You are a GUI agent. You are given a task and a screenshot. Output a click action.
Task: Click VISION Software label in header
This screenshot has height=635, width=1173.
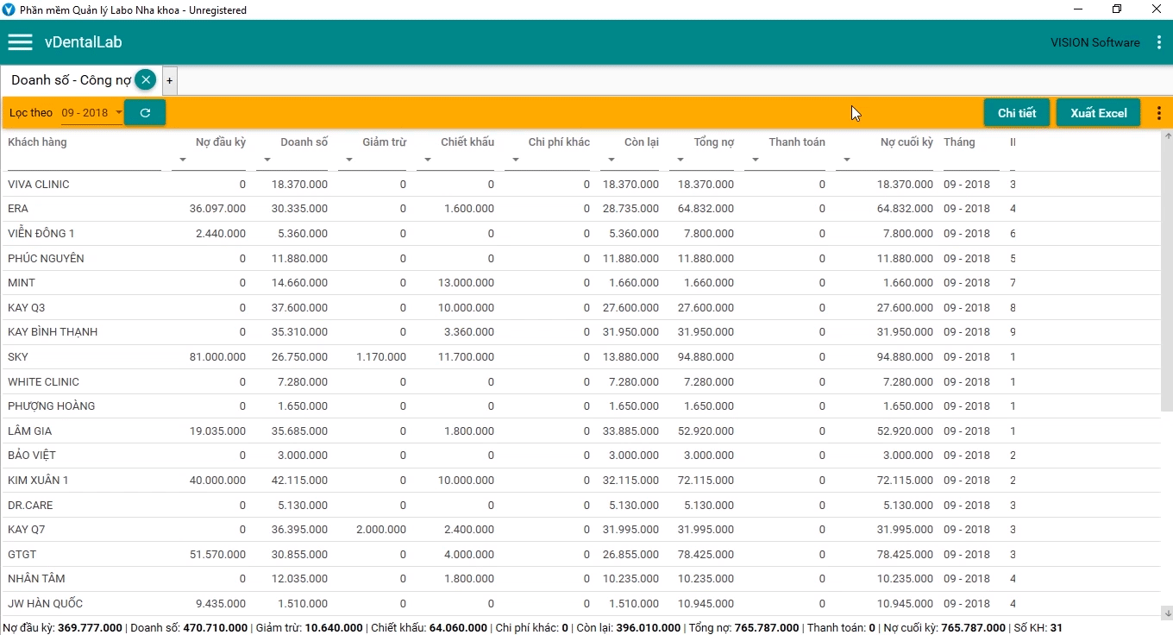click(x=1095, y=42)
